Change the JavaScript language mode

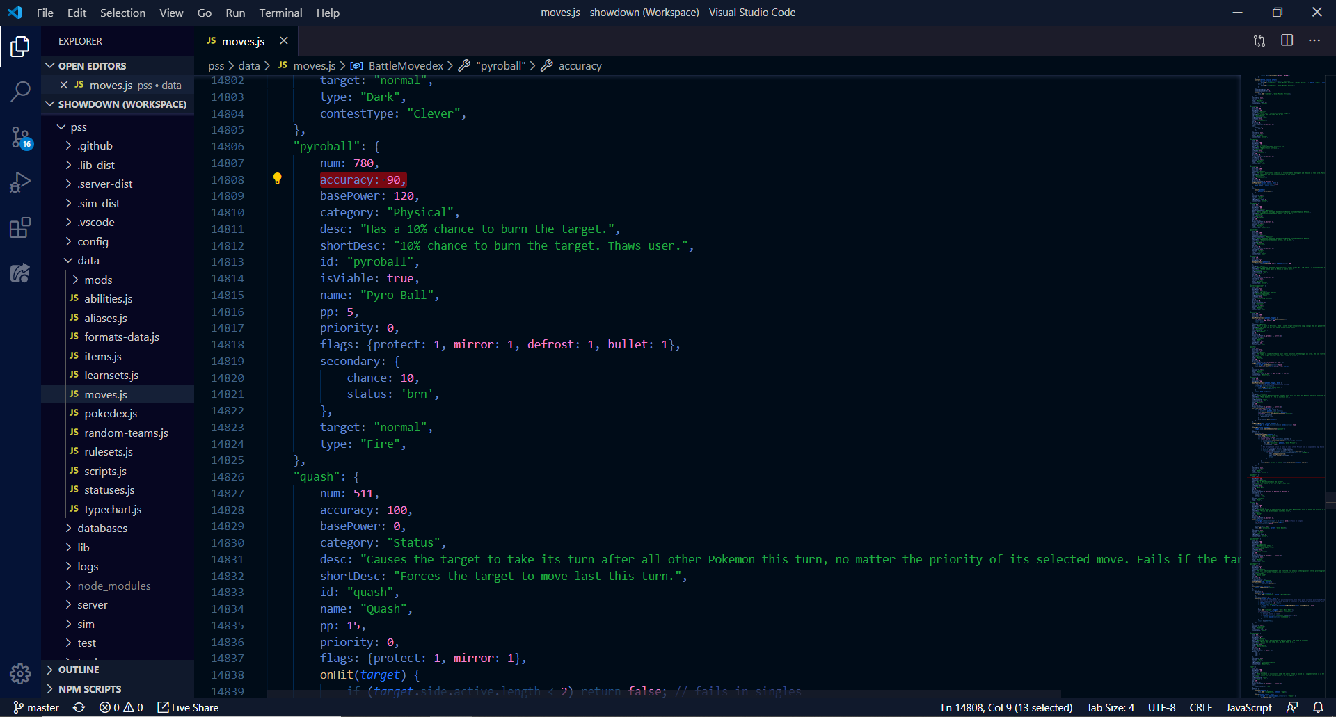1248,707
